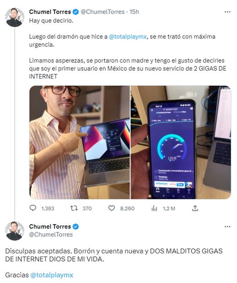Open first tweet's three-dot more menu
Image resolution: width=237 pixels, height=283 pixels.
227,12
